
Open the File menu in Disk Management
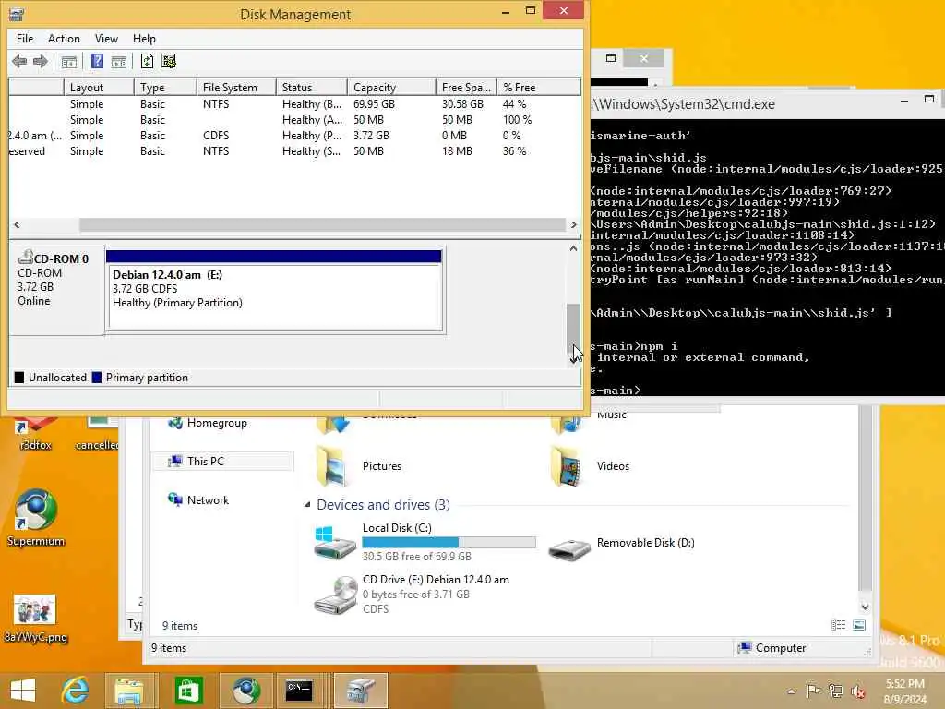click(25, 39)
